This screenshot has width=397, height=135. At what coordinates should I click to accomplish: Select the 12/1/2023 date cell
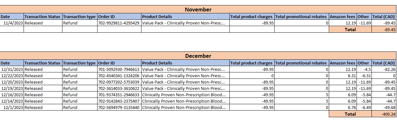pos(12,107)
